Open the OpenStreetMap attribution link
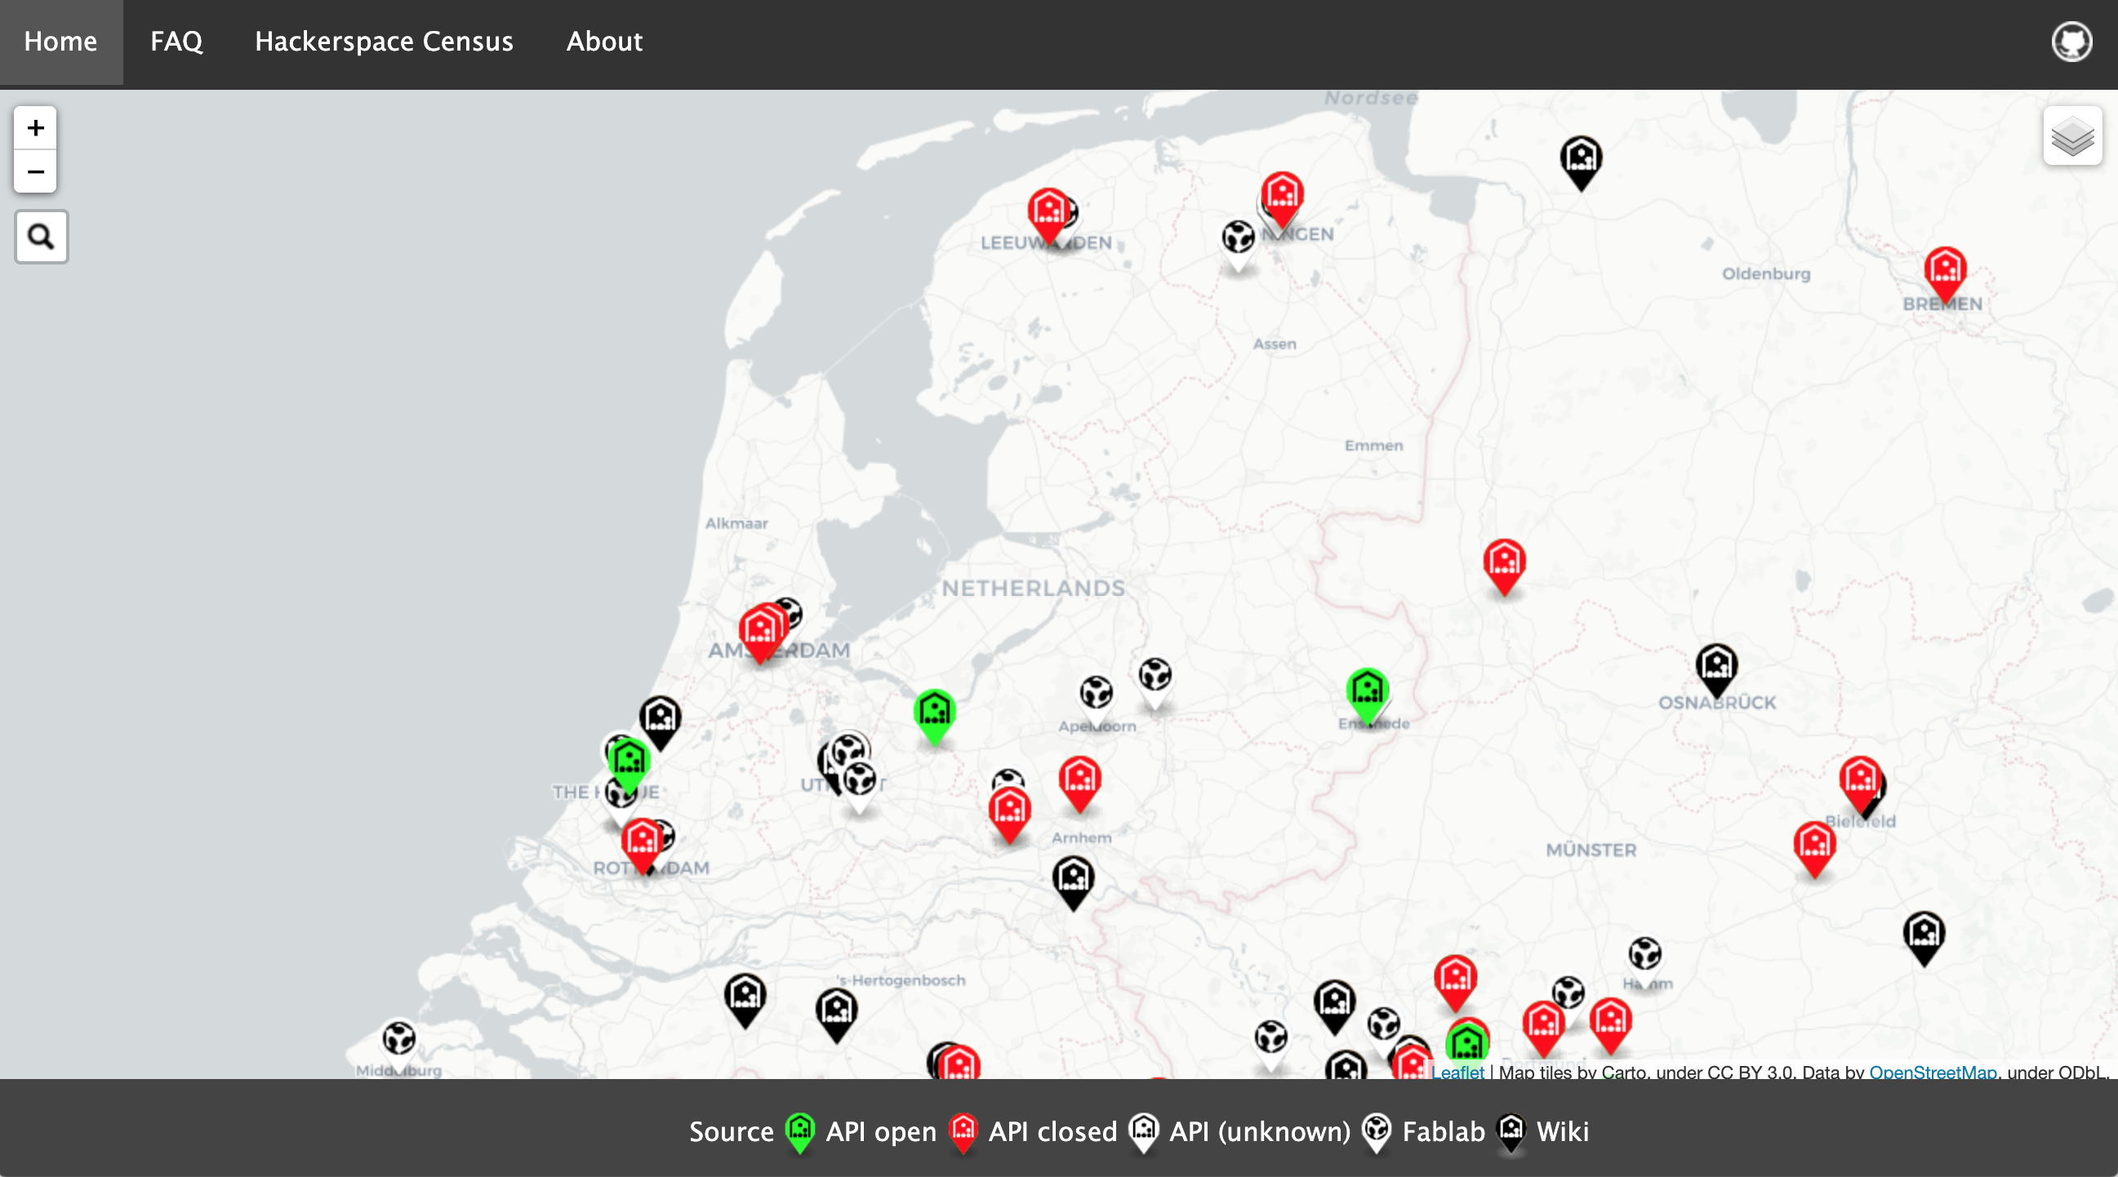This screenshot has width=2118, height=1177. point(1932,1072)
